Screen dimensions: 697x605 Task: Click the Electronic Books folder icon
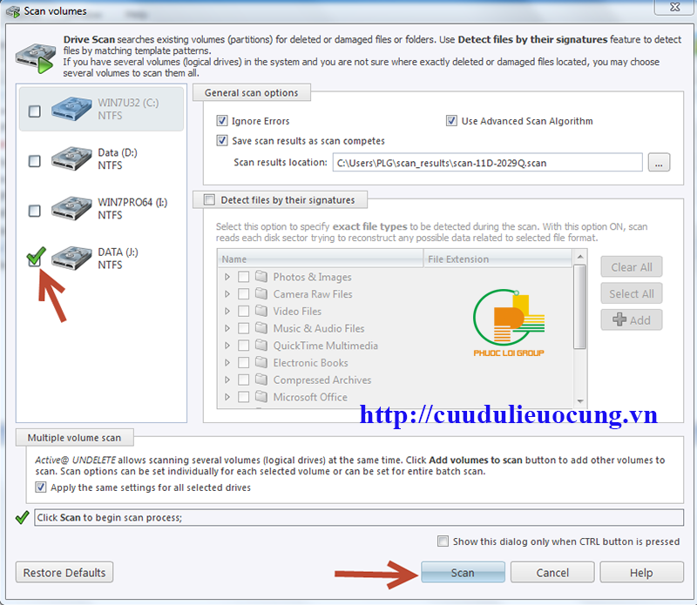click(261, 363)
